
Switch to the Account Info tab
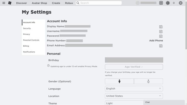click(x=34, y=22)
